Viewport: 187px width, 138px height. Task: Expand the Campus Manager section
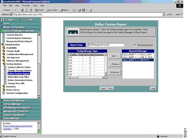pyautogui.click(x=20, y=104)
